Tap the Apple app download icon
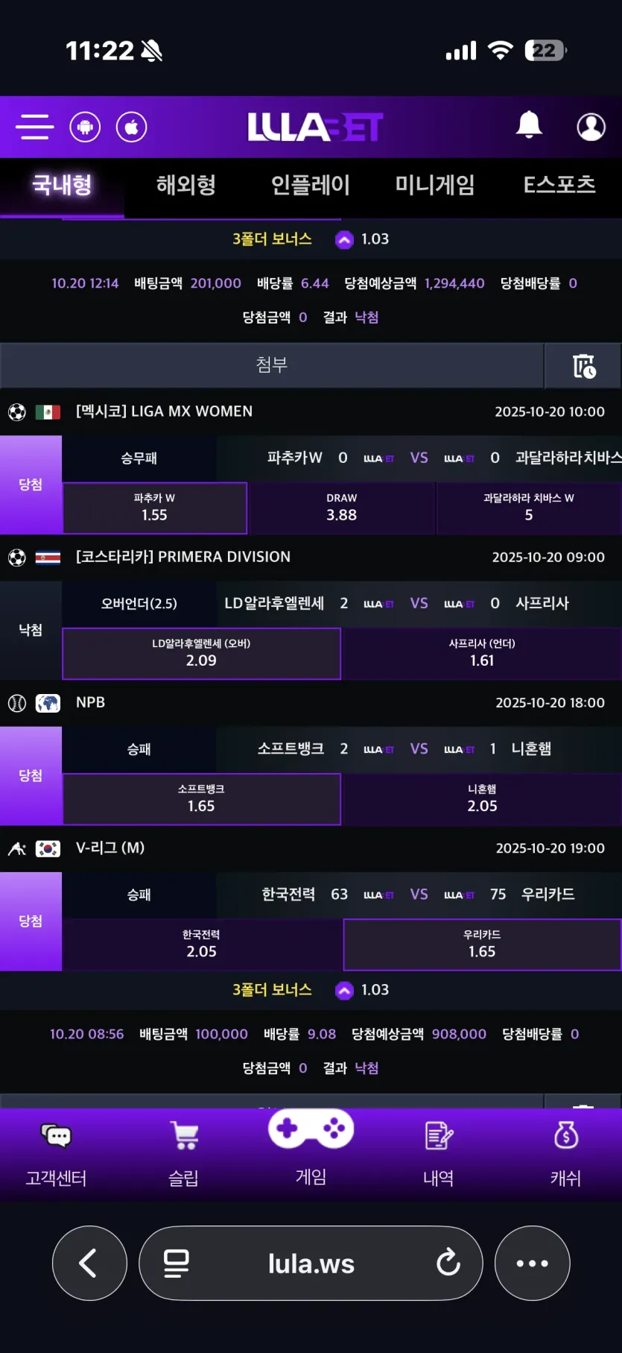Image resolution: width=622 pixels, height=1353 pixels. coord(132,127)
